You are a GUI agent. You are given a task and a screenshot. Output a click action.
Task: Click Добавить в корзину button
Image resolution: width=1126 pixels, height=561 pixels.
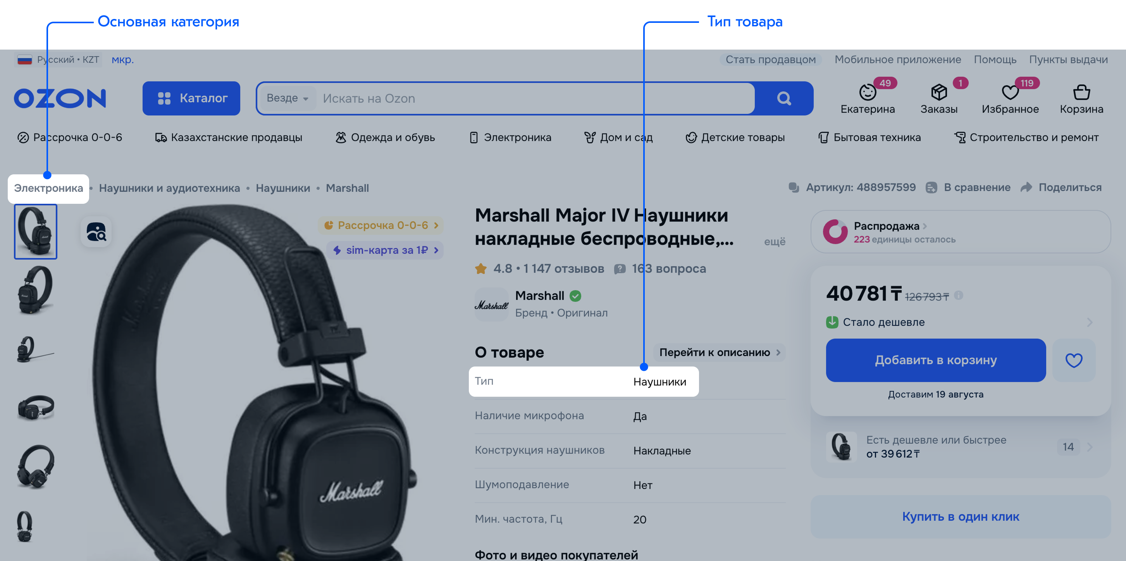tap(935, 360)
